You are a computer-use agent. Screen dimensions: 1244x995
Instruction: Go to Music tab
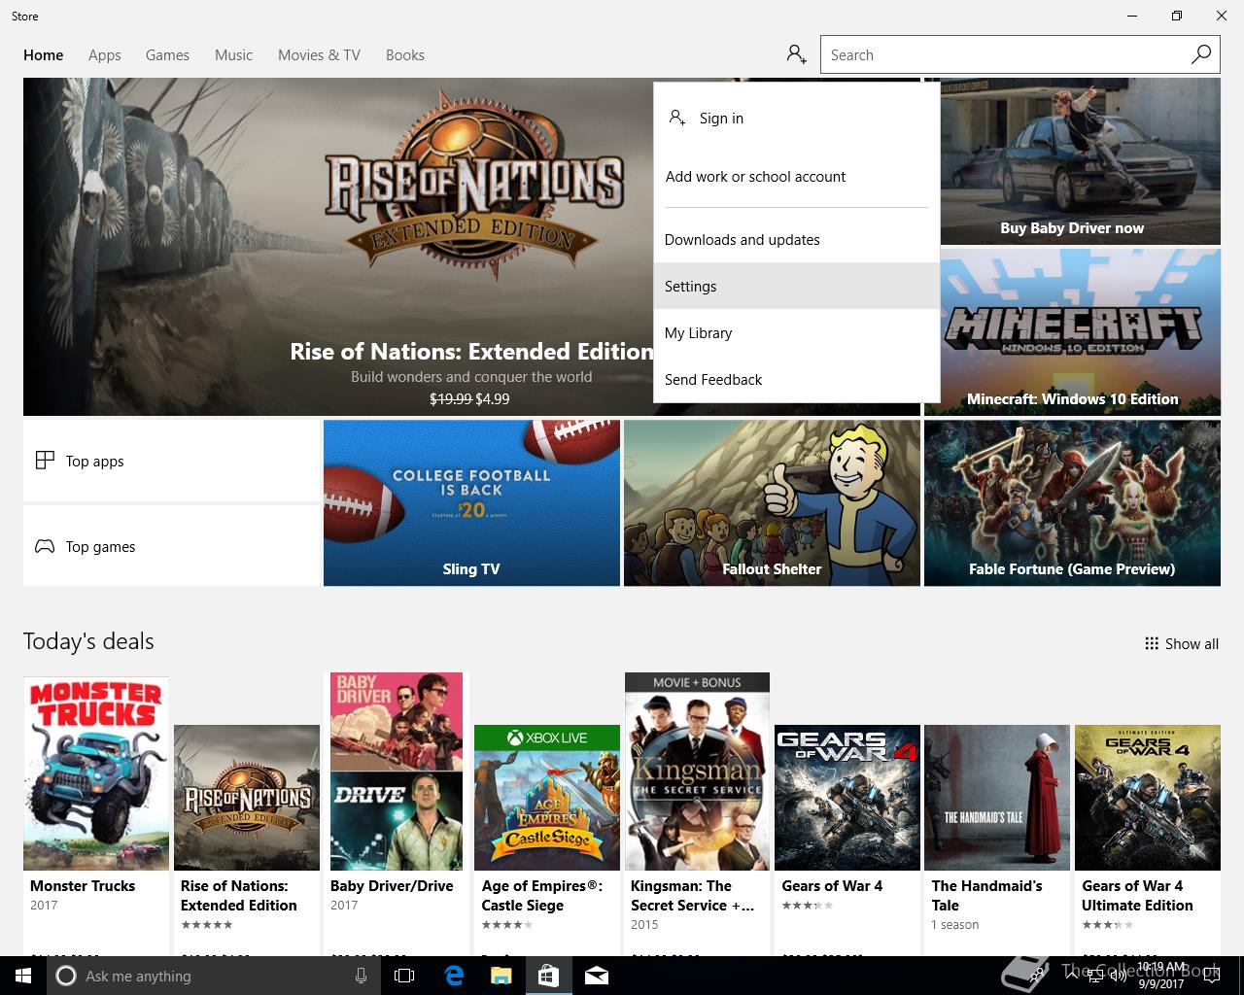233,55
